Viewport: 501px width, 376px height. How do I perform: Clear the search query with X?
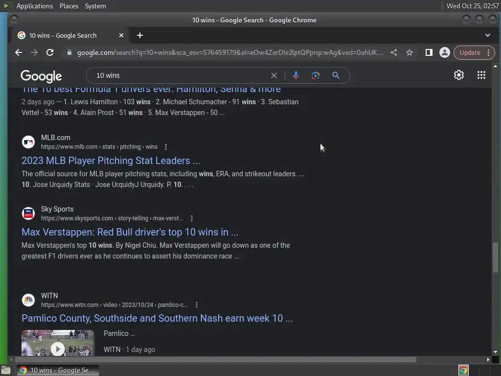[274, 75]
